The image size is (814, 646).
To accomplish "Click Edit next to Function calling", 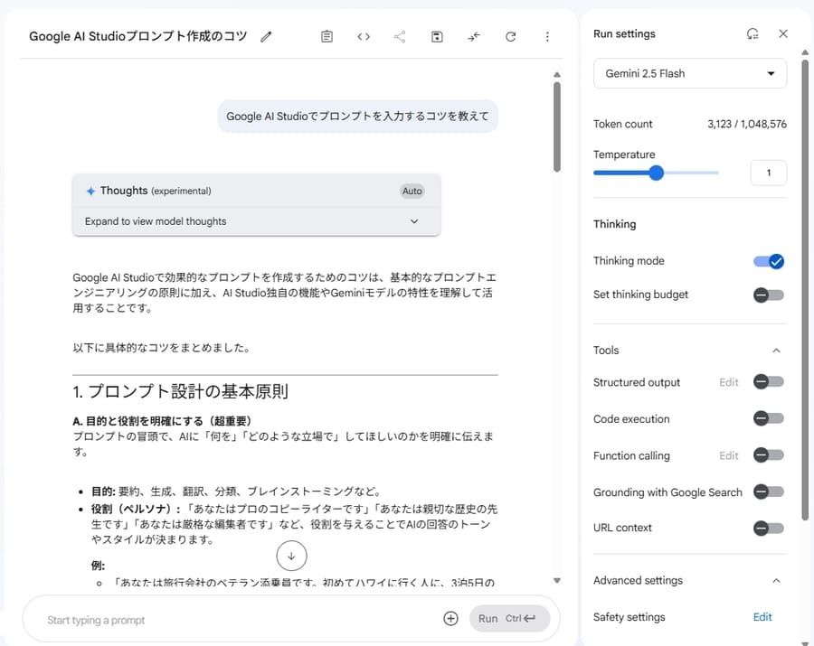I will coord(728,455).
